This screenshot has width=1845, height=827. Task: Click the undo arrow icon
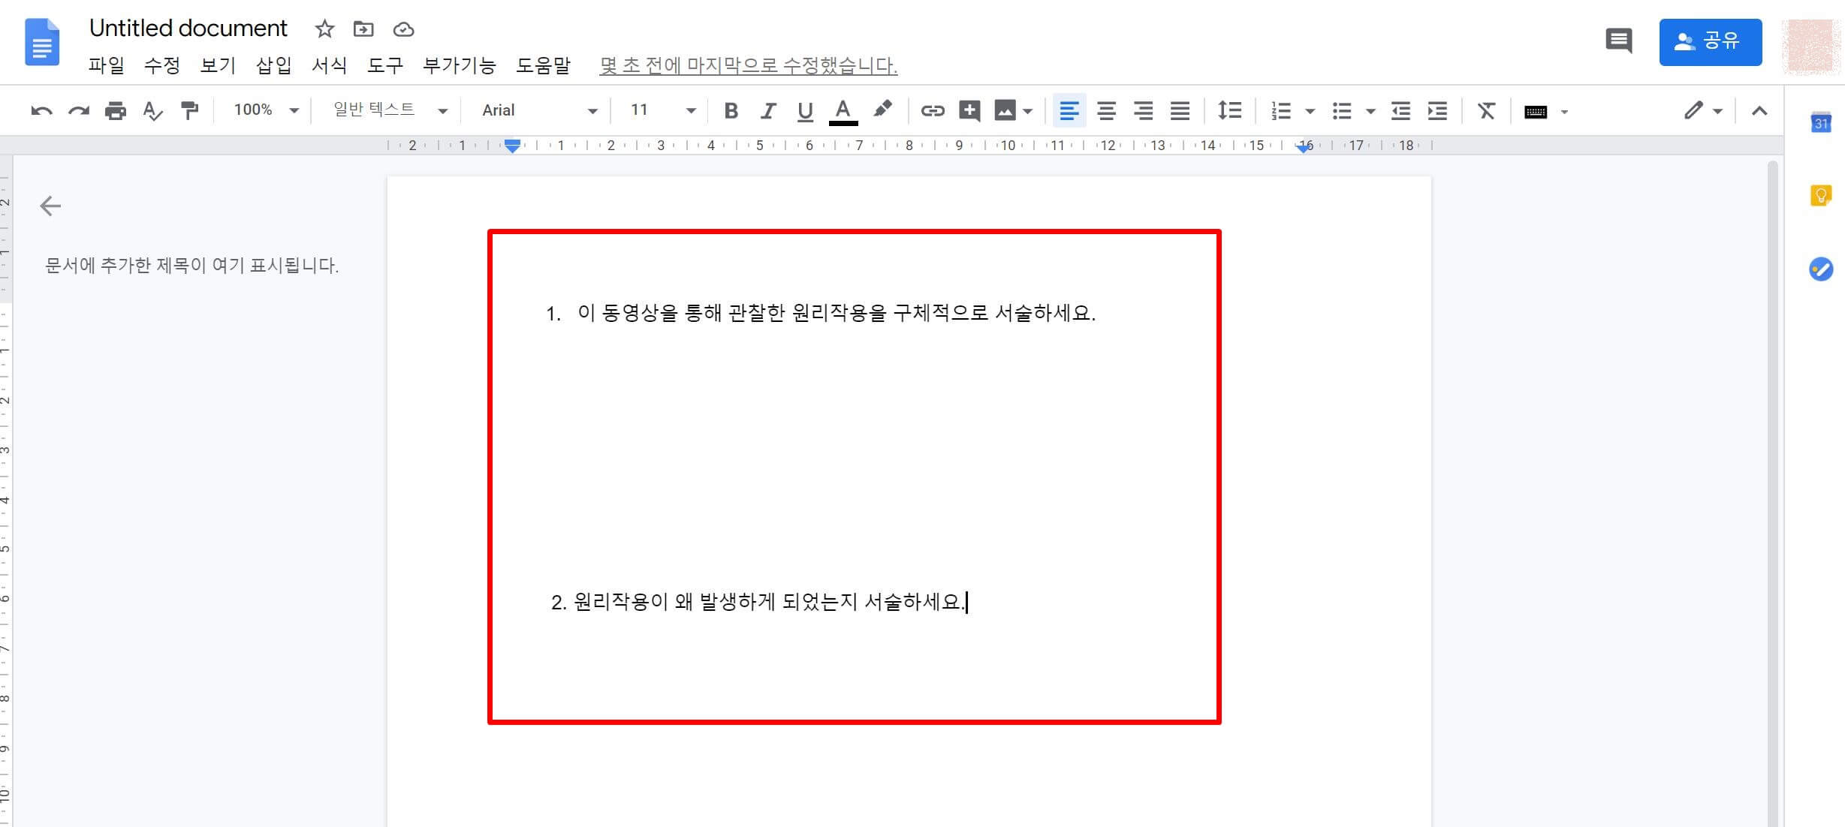click(41, 111)
